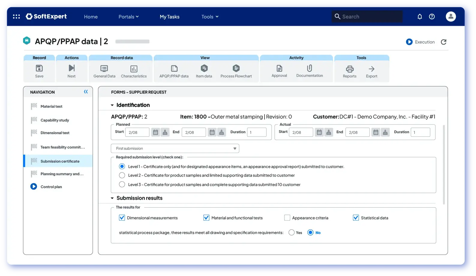Open the user profile avatar
The height and width of the screenshot is (276, 476).
451,16
